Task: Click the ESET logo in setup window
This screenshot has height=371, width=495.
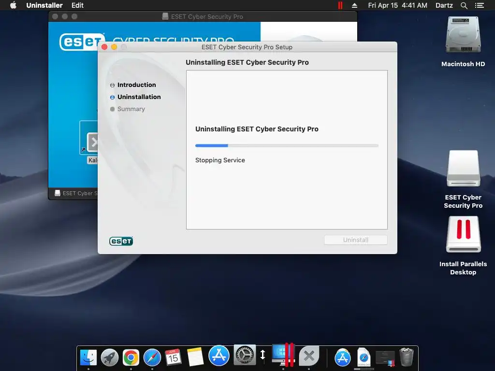Action: tap(121, 241)
